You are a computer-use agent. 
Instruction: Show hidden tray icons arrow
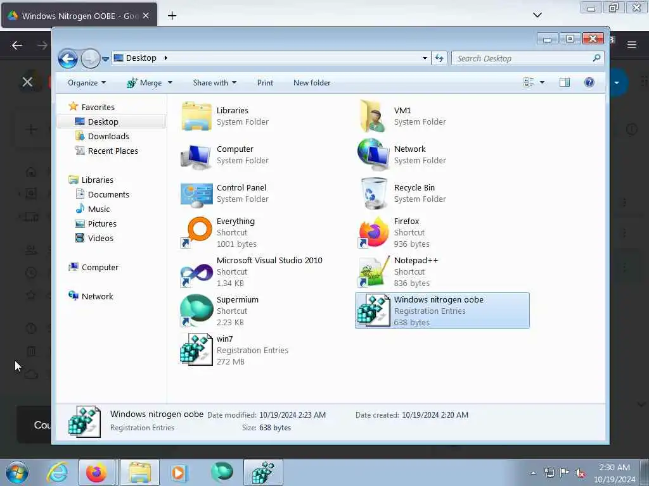[533, 473]
